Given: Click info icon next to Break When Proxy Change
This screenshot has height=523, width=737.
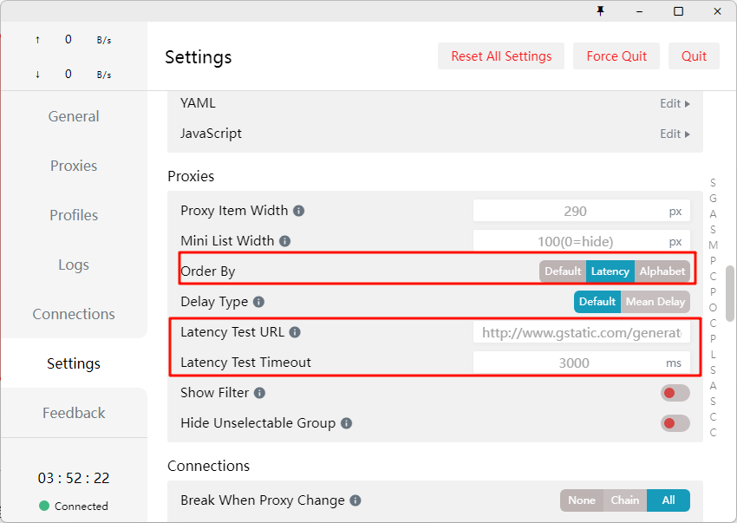Looking at the screenshot, I should coord(355,500).
